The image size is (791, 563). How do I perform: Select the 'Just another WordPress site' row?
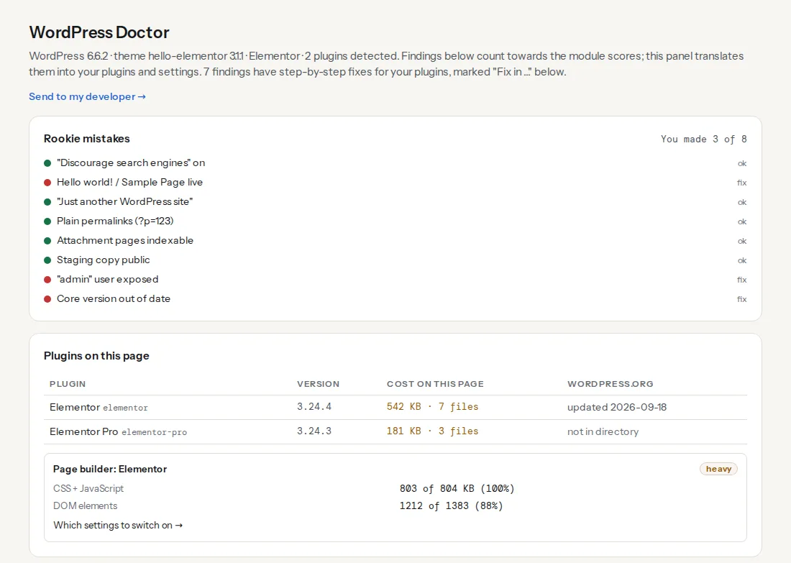395,202
